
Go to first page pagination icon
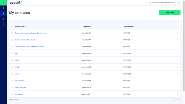click(164, 100)
